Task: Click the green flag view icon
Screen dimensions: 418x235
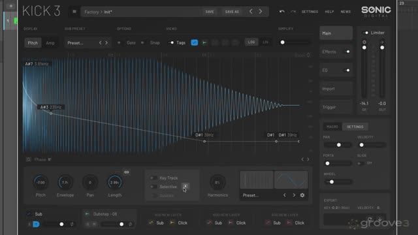Action: [204, 42]
